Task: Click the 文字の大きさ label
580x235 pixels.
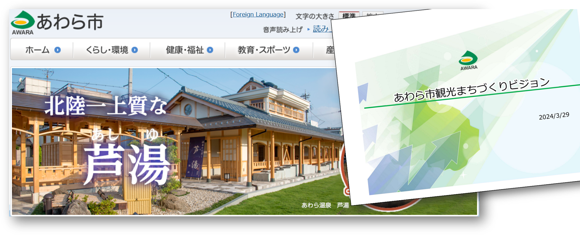Action: point(315,16)
